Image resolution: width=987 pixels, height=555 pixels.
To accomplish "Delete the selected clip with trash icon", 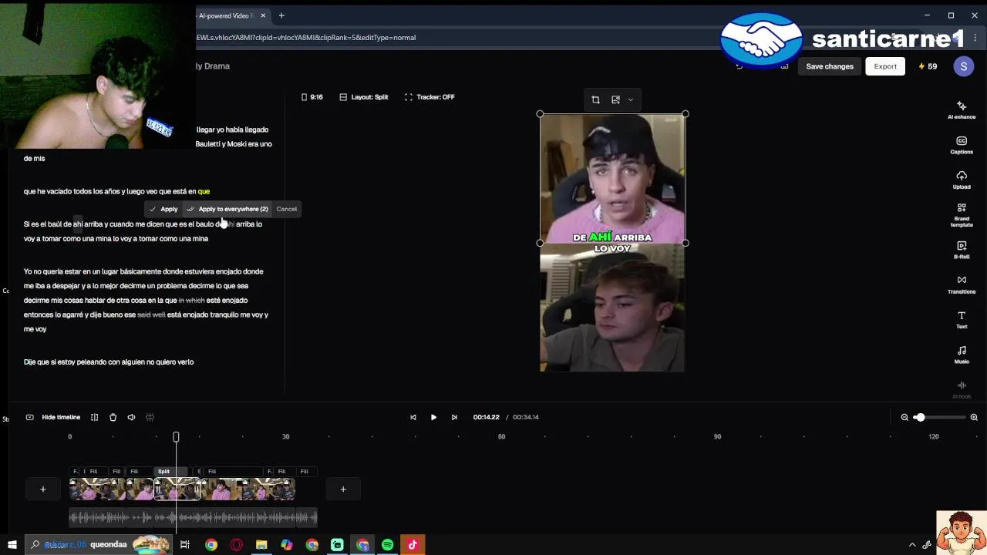I will pos(113,417).
